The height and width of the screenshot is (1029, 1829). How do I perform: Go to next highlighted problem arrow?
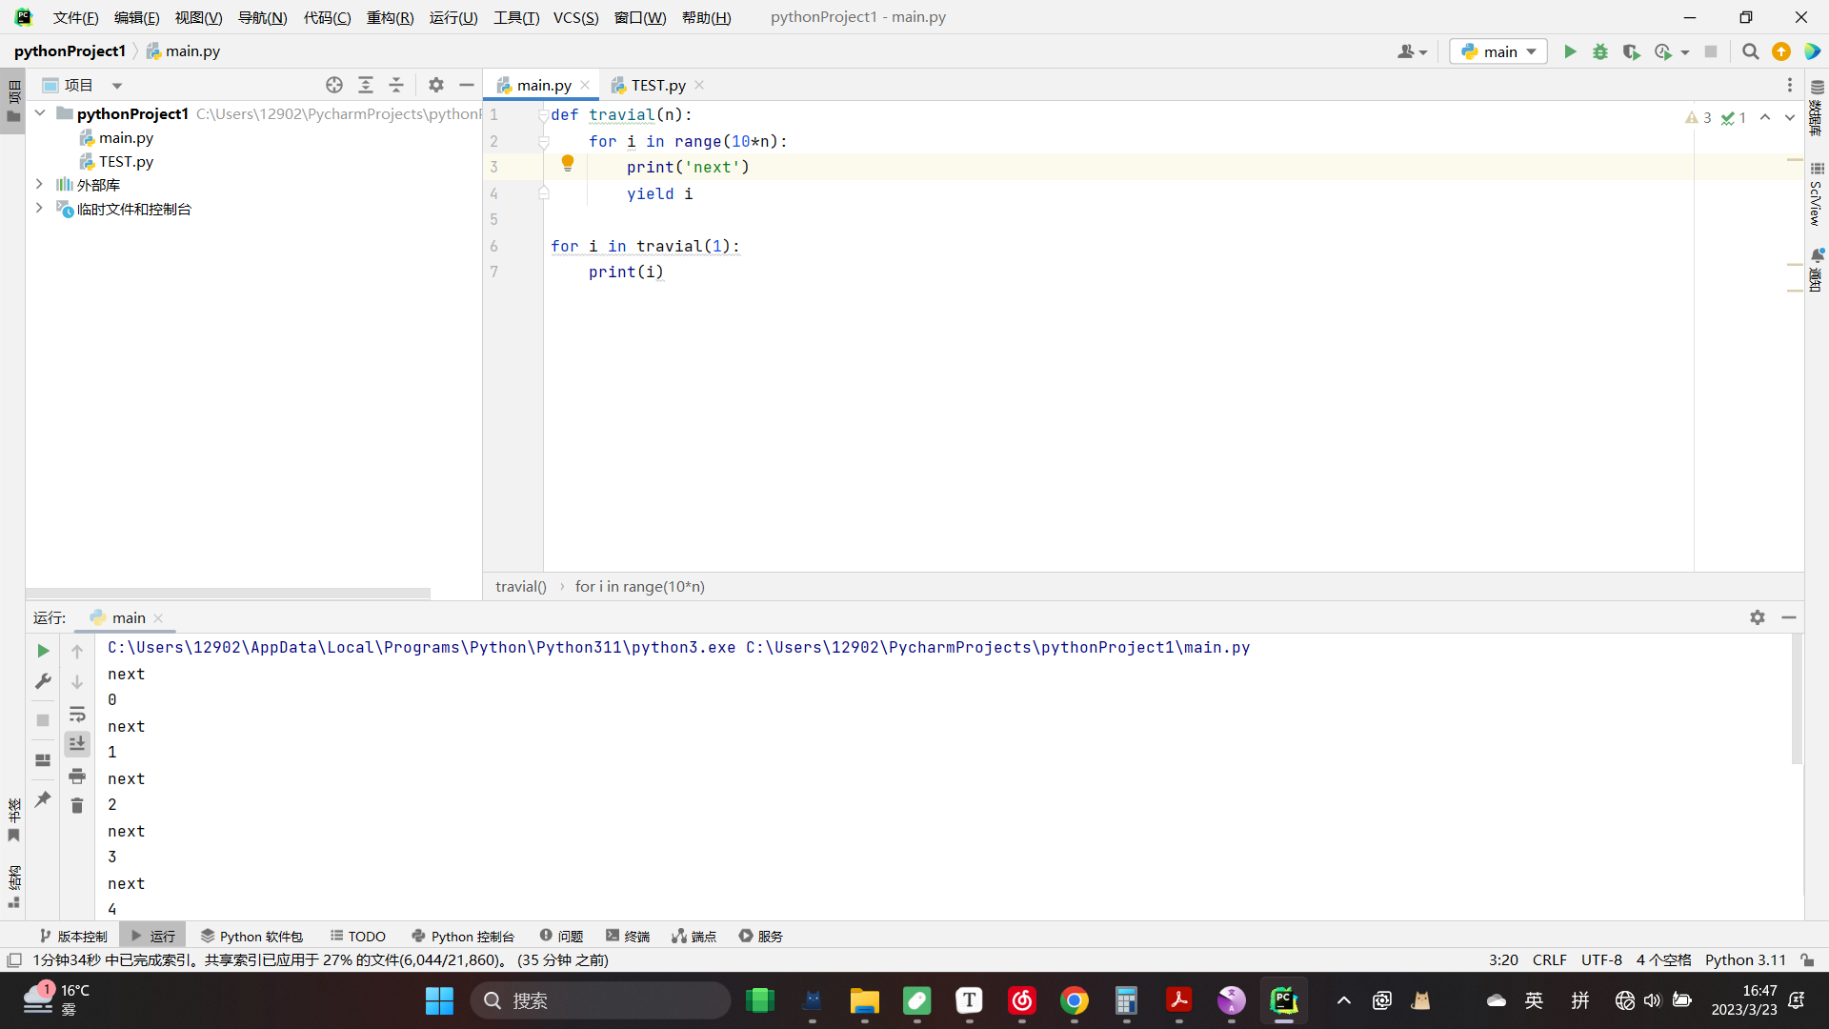pyautogui.click(x=1790, y=117)
